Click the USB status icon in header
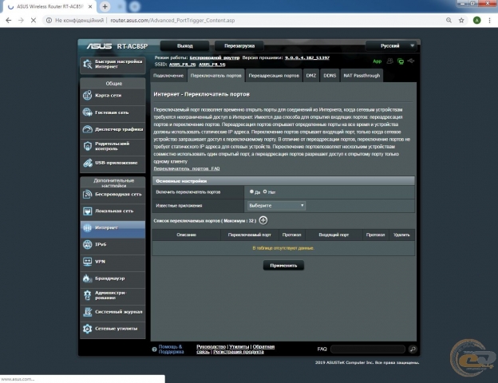The width and height of the screenshot is (498, 383). click(411, 61)
